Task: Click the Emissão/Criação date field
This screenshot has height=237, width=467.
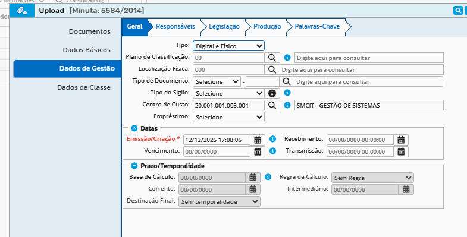Action: click(x=217, y=140)
